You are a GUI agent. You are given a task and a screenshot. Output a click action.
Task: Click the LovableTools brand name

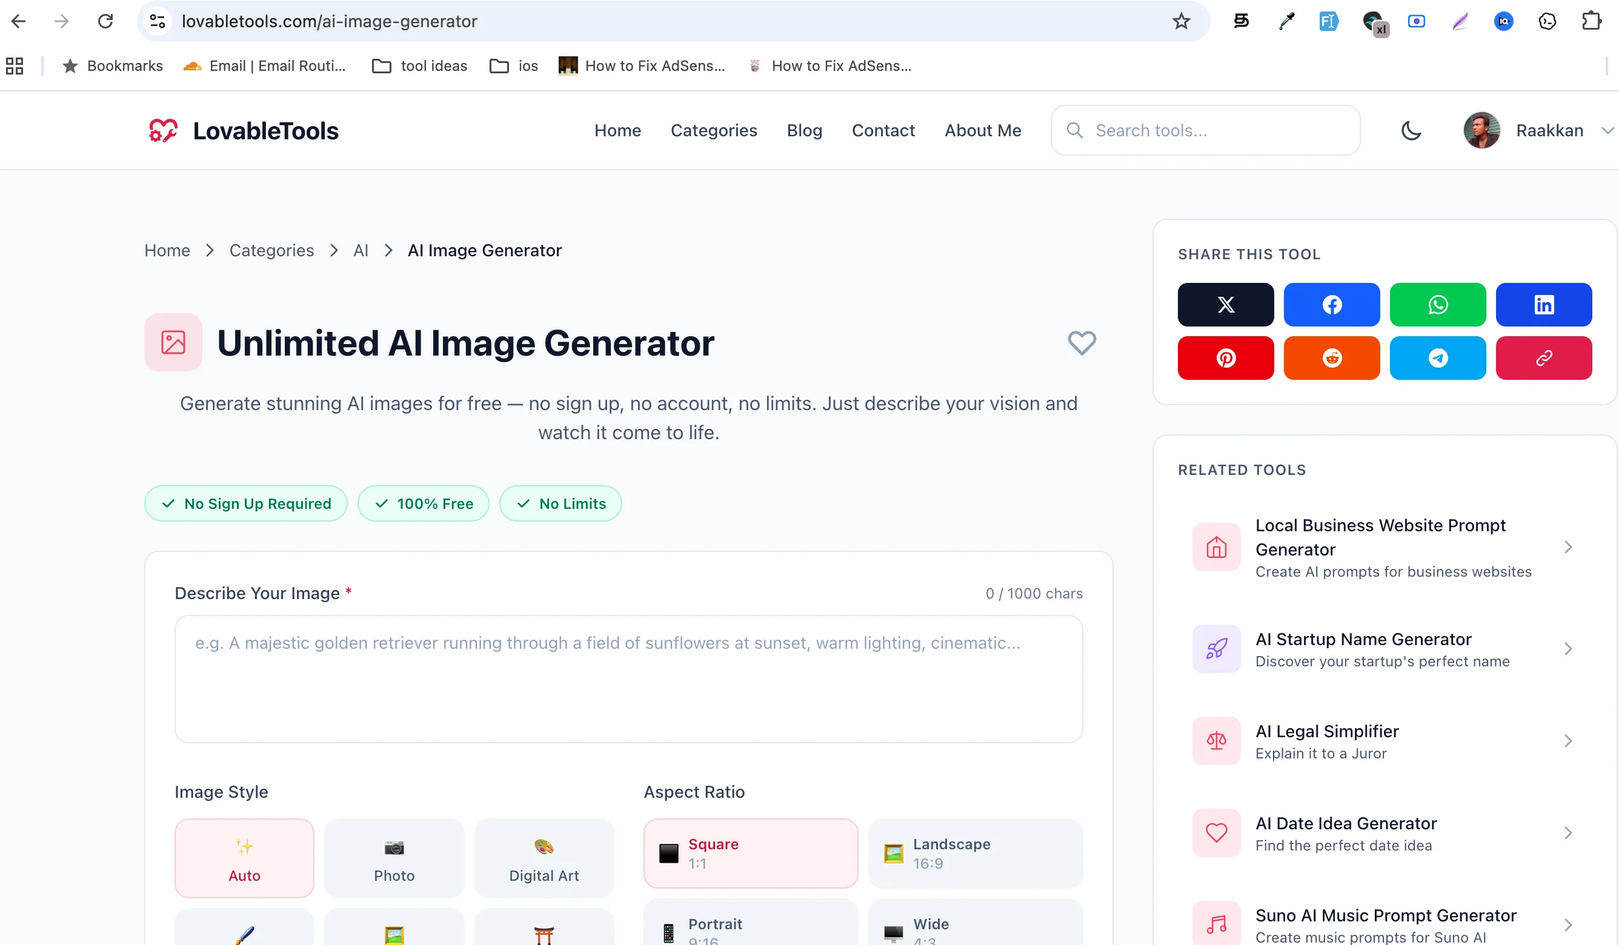265,130
